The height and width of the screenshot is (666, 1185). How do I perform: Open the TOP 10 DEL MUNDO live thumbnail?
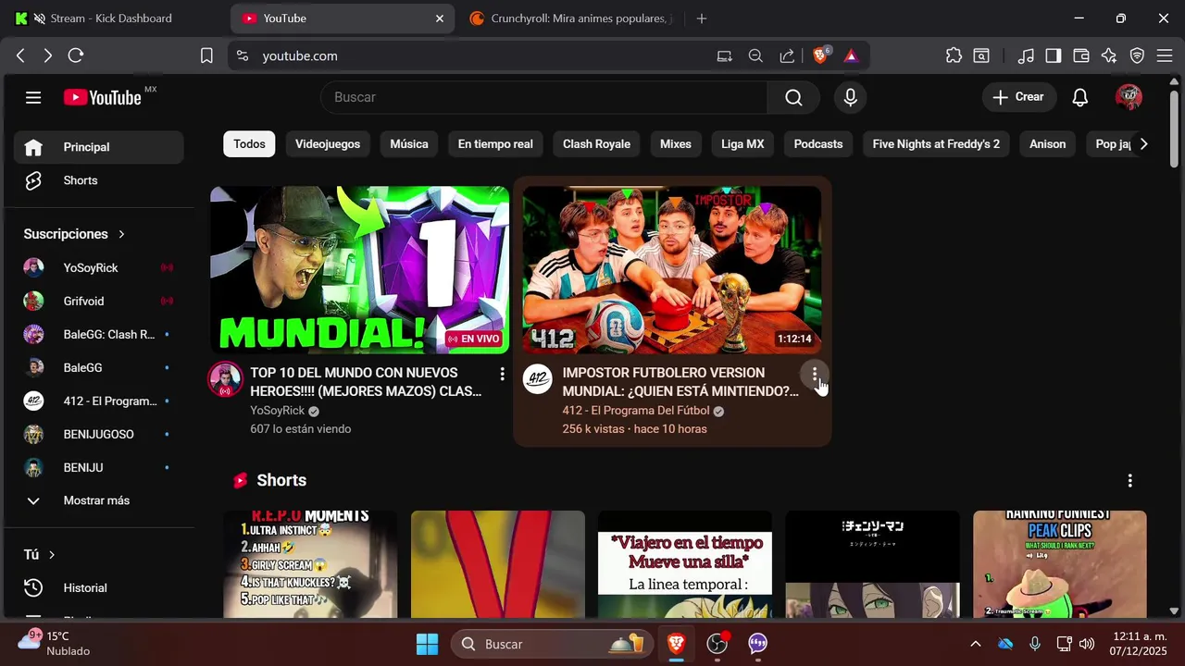pos(359,270)
